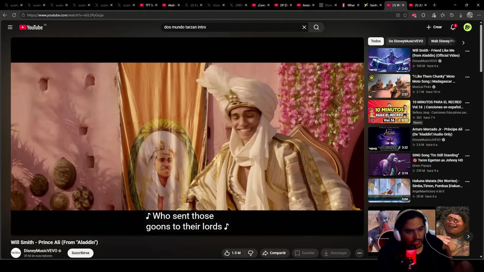Open Arturo Mercado Príncipe Alí thumbnail
484x272 pixels.
coord(389,139)
